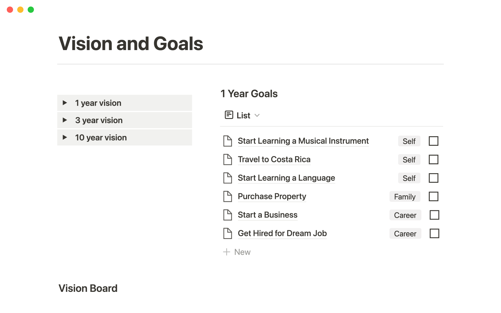
Task: Click the page icon beside Travel to Costa Rica
Action: 228,160
